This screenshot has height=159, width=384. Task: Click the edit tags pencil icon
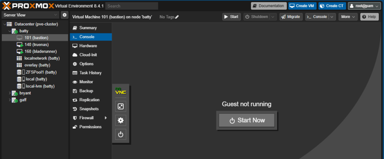[177, 17]
